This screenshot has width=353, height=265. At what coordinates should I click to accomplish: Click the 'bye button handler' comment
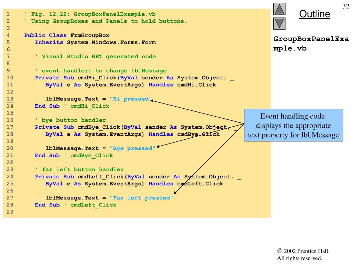(70, 120)
